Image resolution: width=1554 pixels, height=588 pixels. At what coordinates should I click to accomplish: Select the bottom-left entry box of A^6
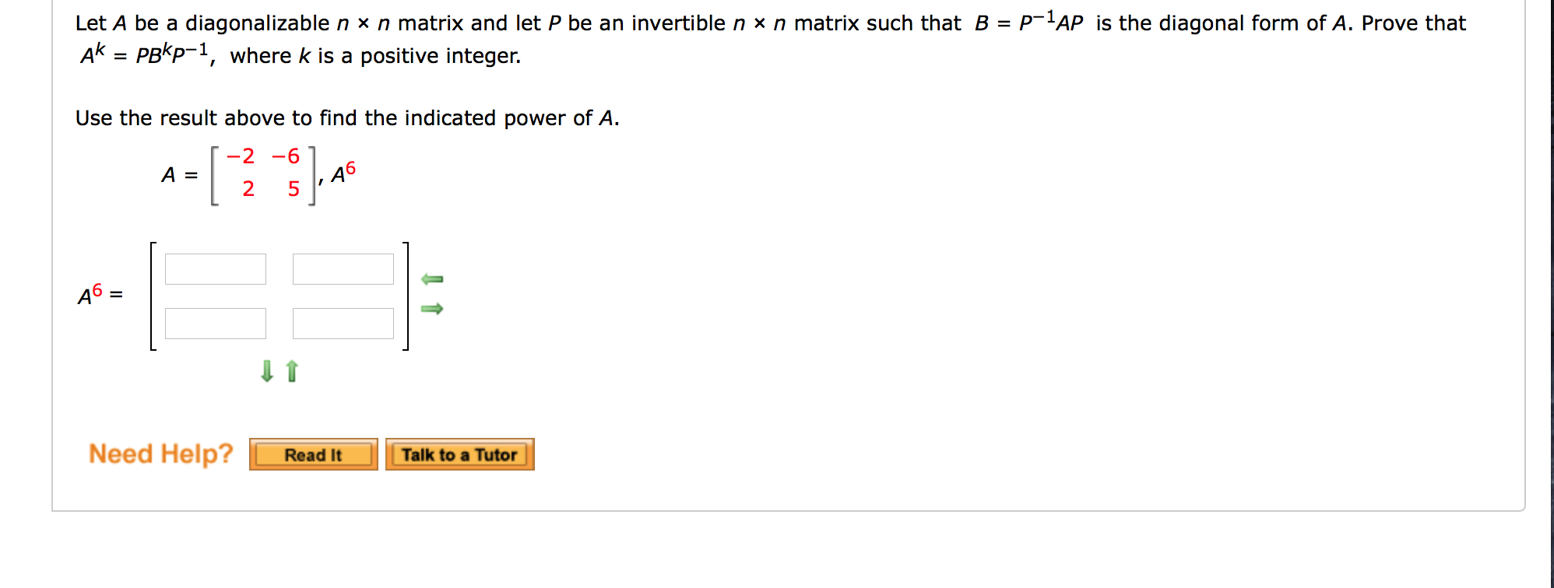click(x=216, y=323)
